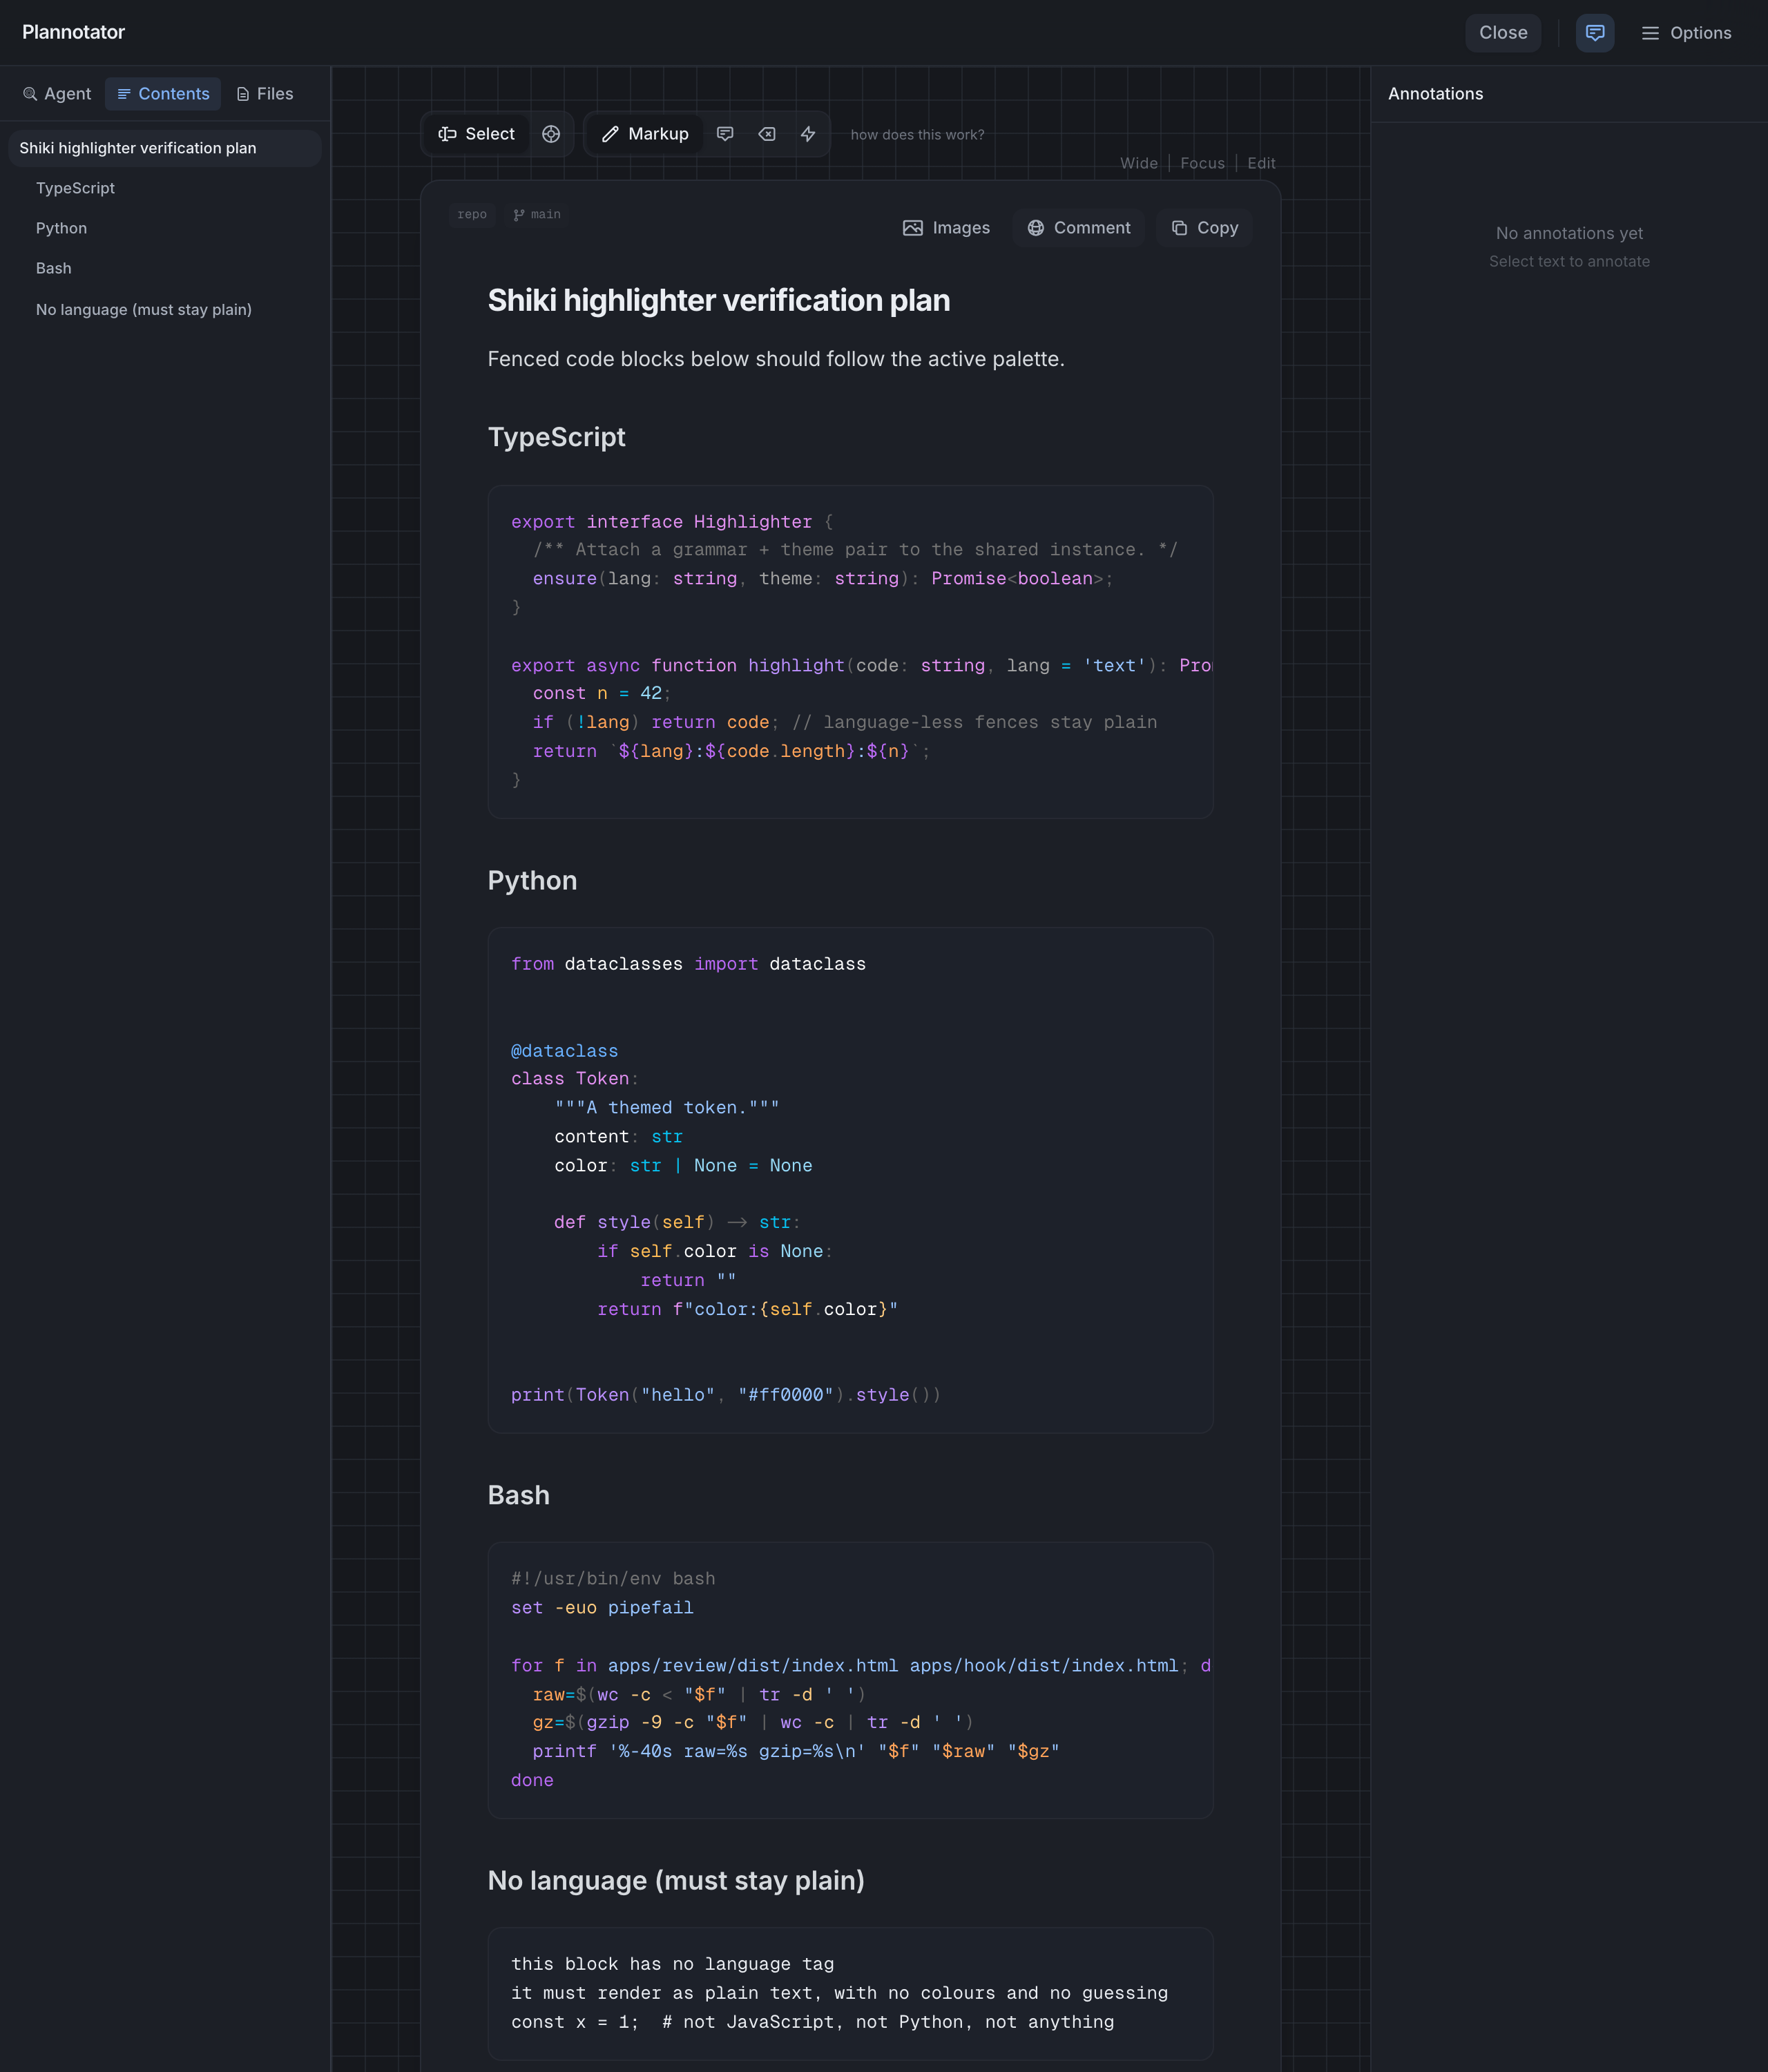The width and height of the screenshot is (1768, 2072).
Task: Click the repo badge
Action: (x=472, y=214)
